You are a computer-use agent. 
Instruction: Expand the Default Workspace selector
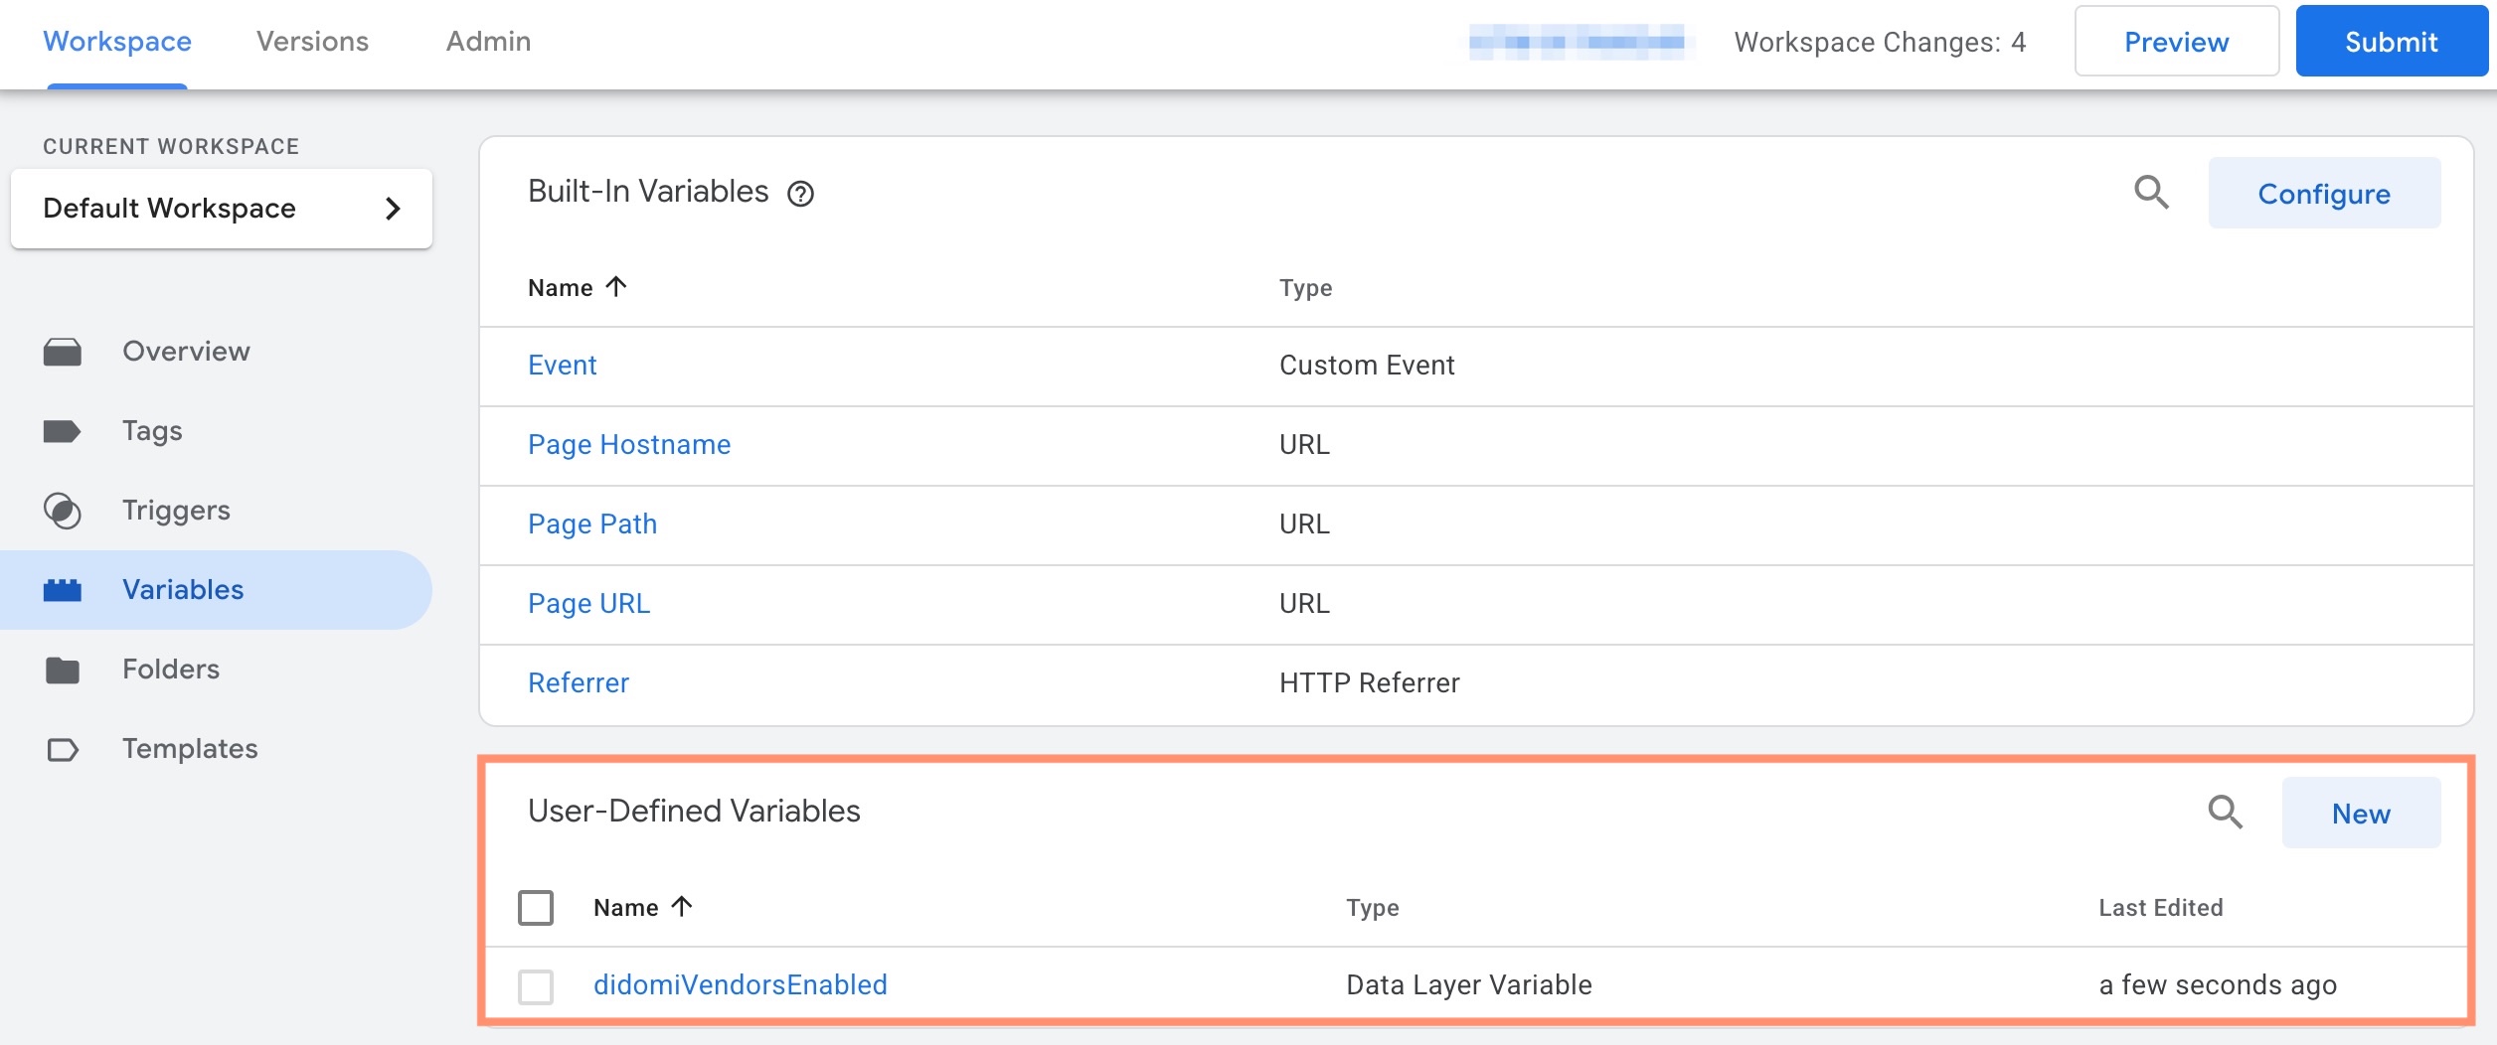(221, 209)
